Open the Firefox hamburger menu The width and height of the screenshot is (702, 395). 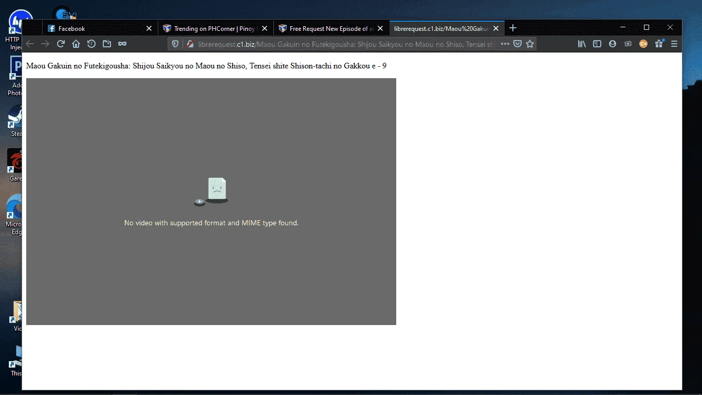coord(674,44)
